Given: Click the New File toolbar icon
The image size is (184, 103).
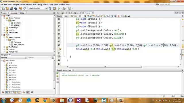Looking at the screenshot, I should click(x=3, y=8).
